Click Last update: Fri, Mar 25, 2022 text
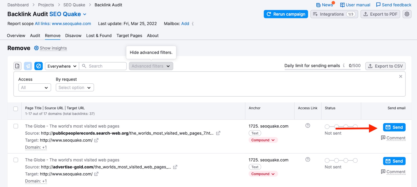417x187 pixels. click(x=127, y=24)
